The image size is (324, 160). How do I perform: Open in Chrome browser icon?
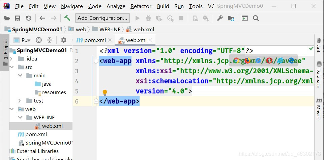pyautogui.click(x=236, y=61)
